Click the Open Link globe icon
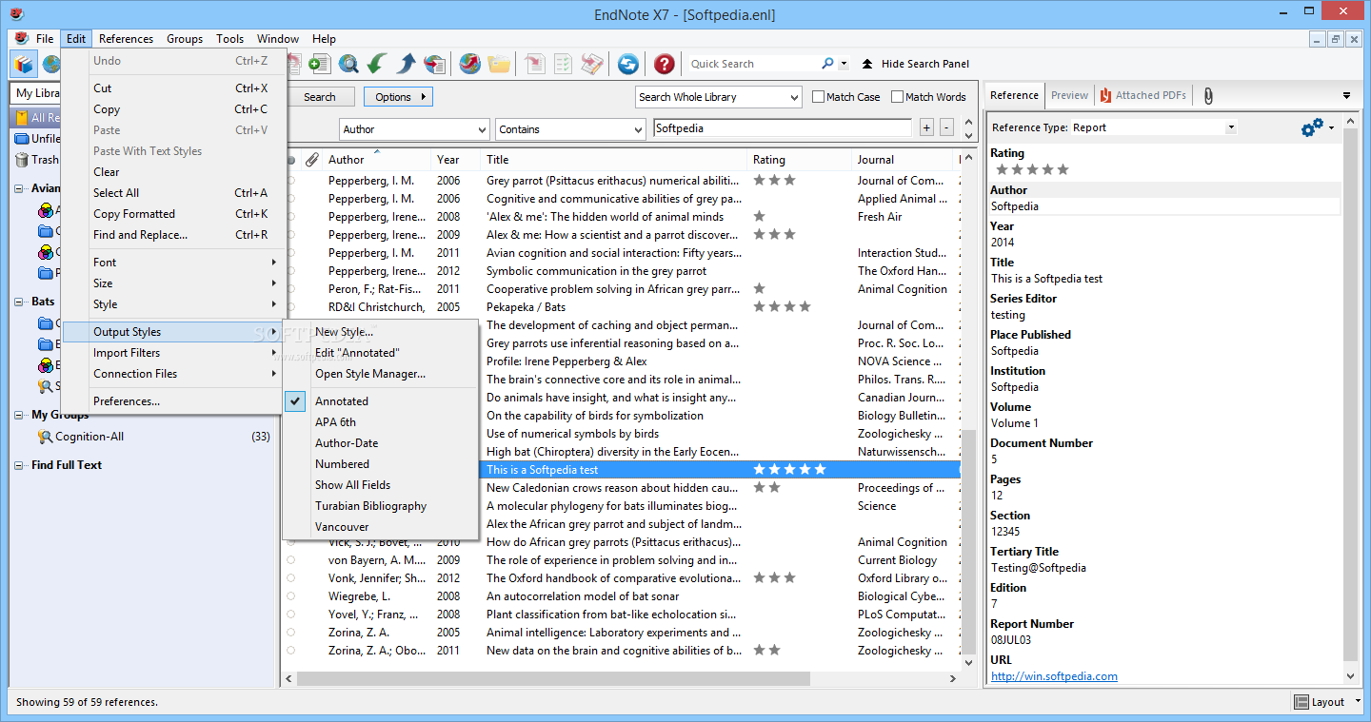This screenshot has width=1371, height=722. 470,64
